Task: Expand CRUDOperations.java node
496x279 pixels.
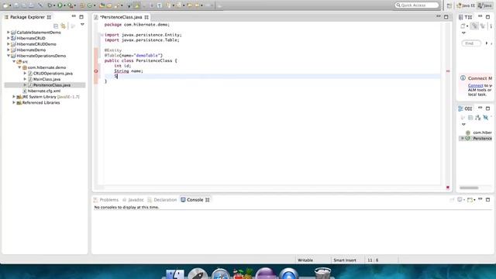Action: coord(25,73)
